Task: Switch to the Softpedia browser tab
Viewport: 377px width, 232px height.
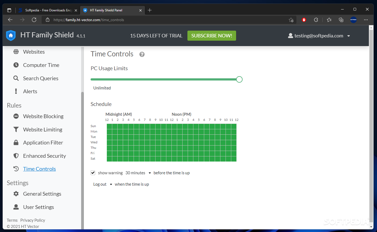Action: (48, 10)
